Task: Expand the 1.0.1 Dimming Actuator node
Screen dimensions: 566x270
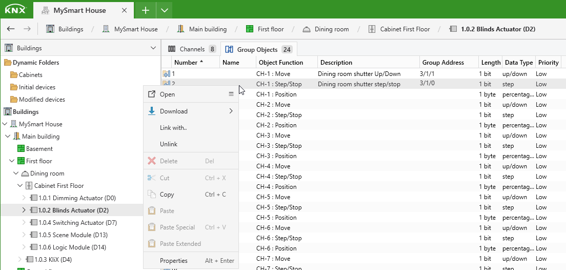Action: (x=24, y=198)
